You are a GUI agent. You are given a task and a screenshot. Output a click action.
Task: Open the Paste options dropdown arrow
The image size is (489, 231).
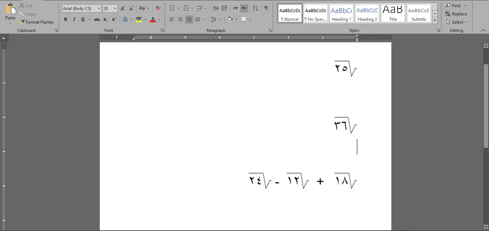[x=10, y=23]
